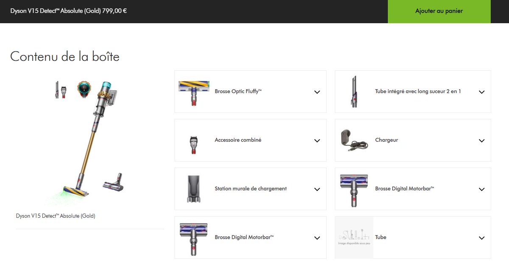The width and height of the screenshot is (509, 266).
Task: Click the long crevice tool tube image
Action: click(354, 92)
